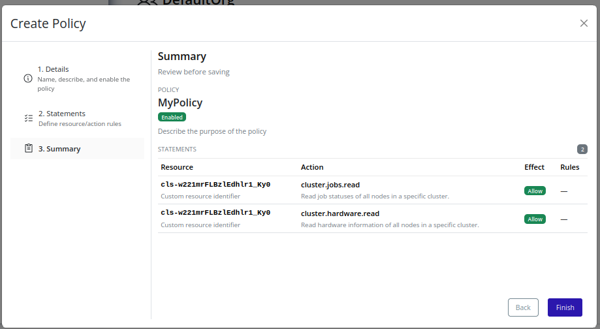Go to step 1. Details
This screenshot has width=600, height=329.
[x=77, y=78]
